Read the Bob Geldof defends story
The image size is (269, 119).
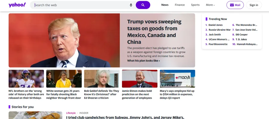point(101,94)
